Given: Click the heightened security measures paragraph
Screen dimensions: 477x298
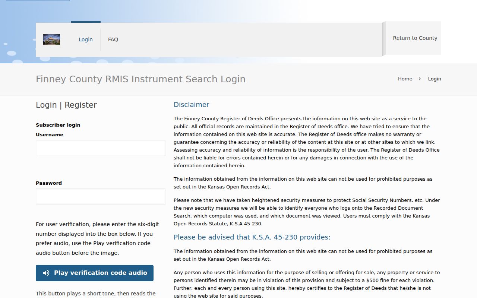Looking at the screenshot, I should tap(307, 212).
